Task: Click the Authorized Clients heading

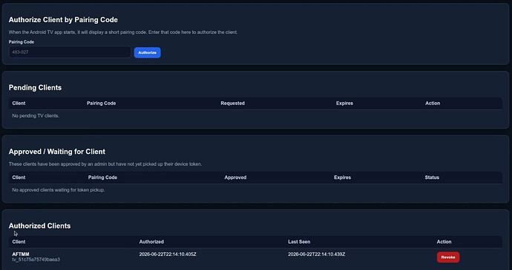Action: 39,226
